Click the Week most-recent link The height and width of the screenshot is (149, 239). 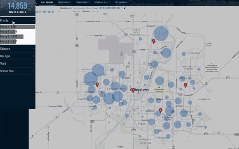click(96, 8)
